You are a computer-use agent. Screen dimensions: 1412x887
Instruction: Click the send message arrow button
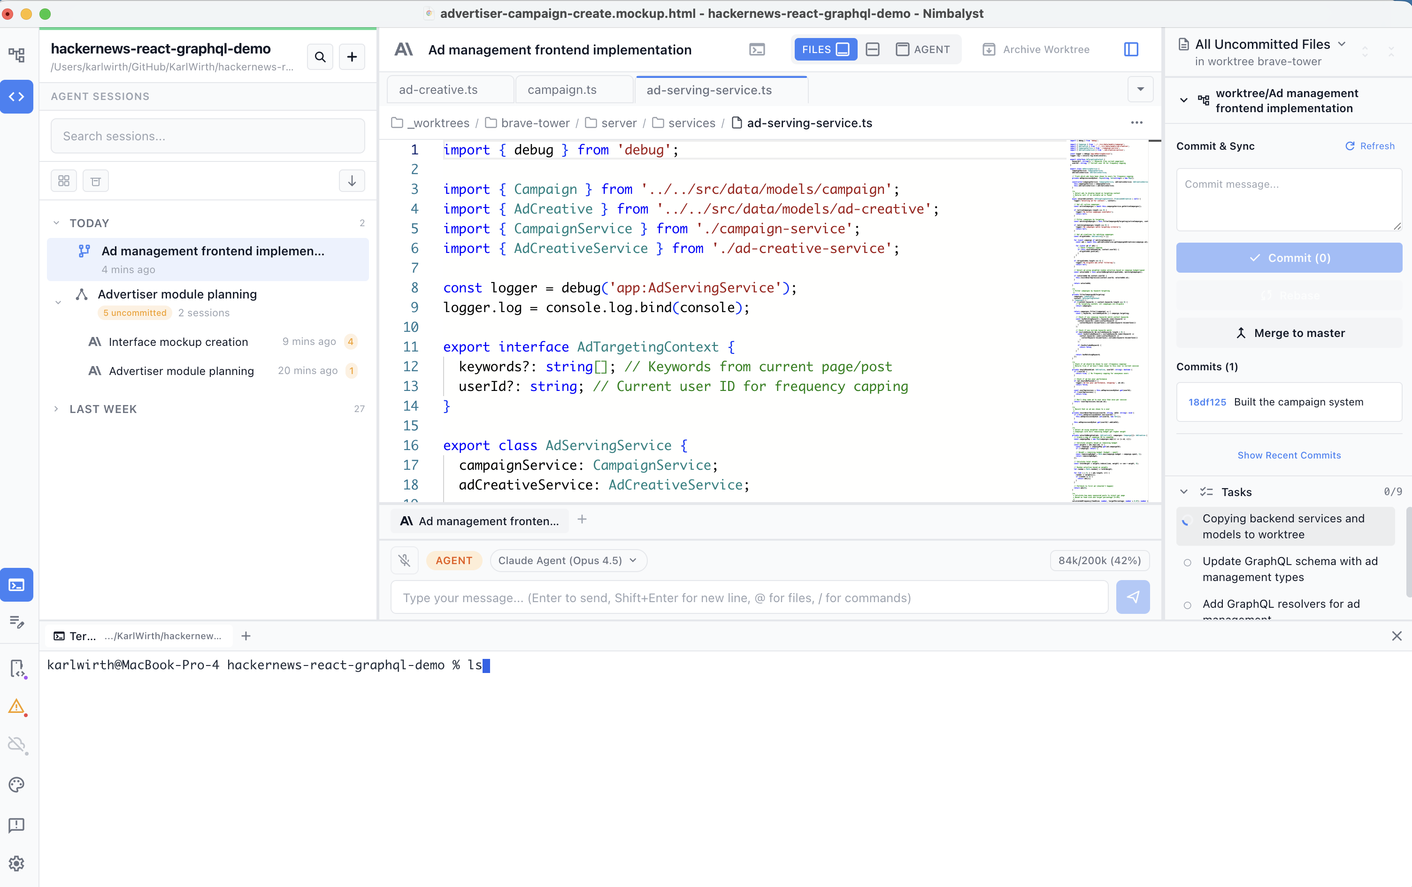pyautogui.click(x=1133, y=597)
